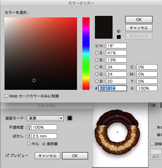Select the S saturation radio button

pyautogui.click(x=97, y=53)
